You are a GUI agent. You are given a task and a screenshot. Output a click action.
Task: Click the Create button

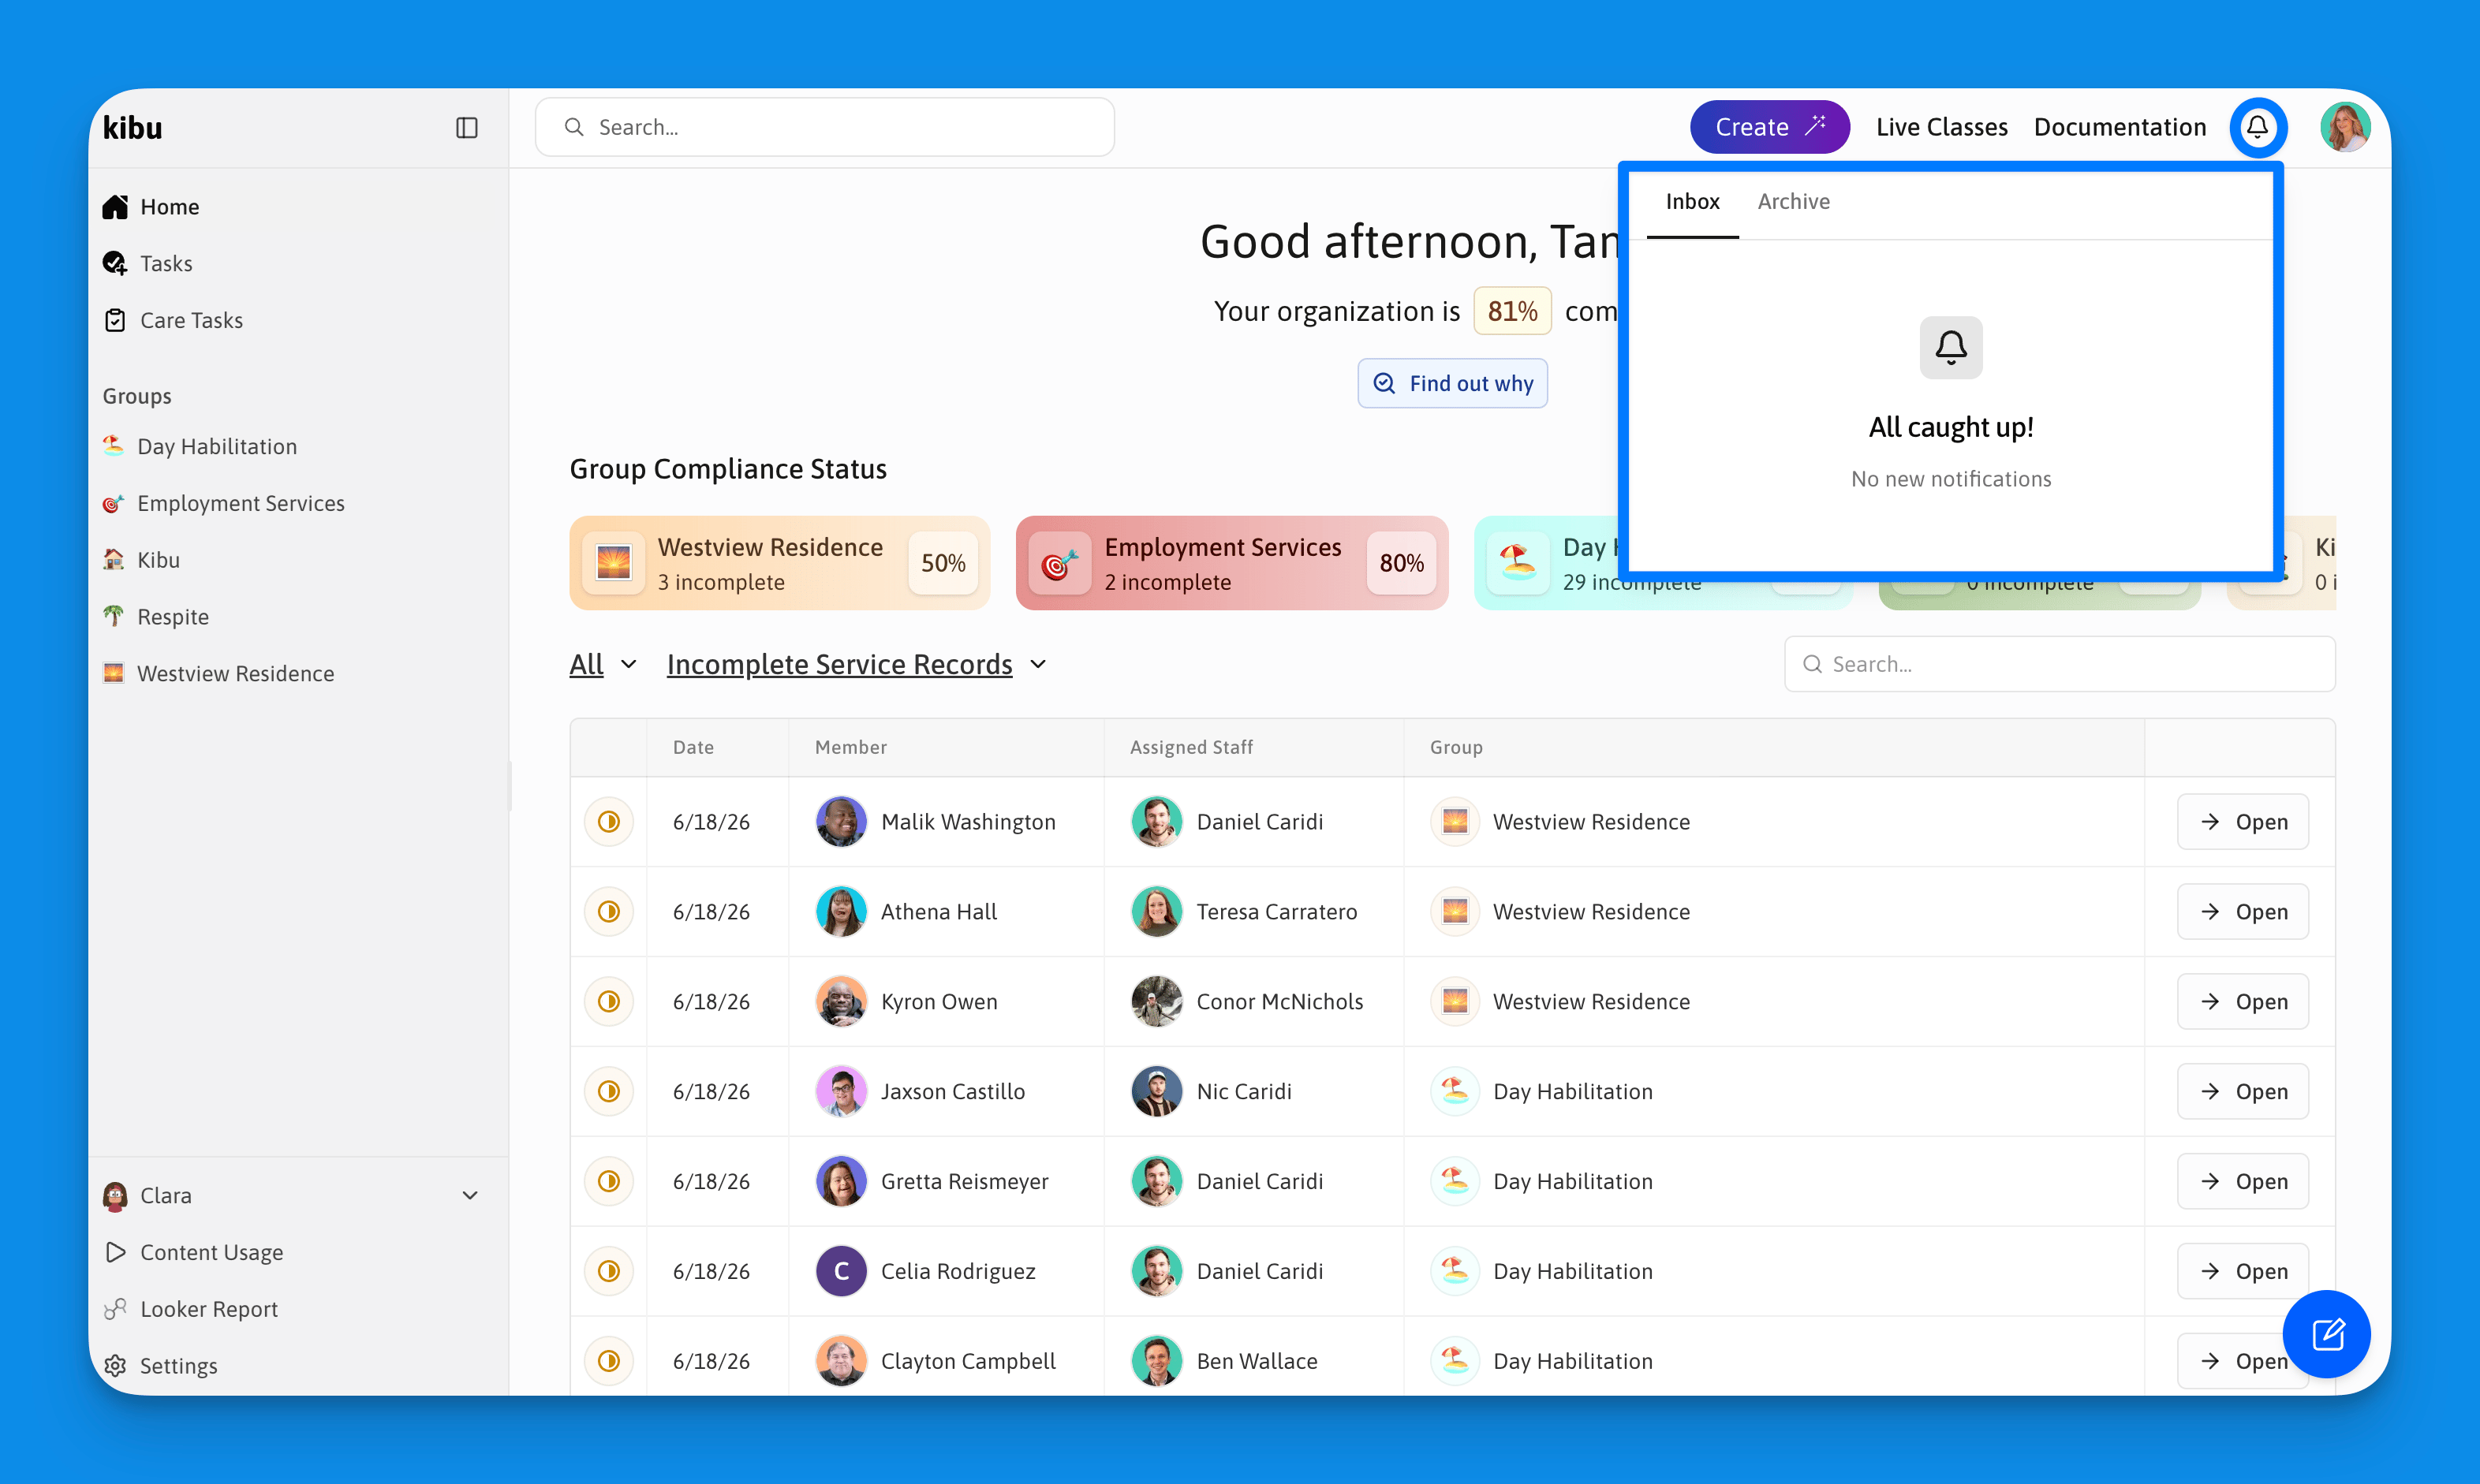coord(1770,127)
